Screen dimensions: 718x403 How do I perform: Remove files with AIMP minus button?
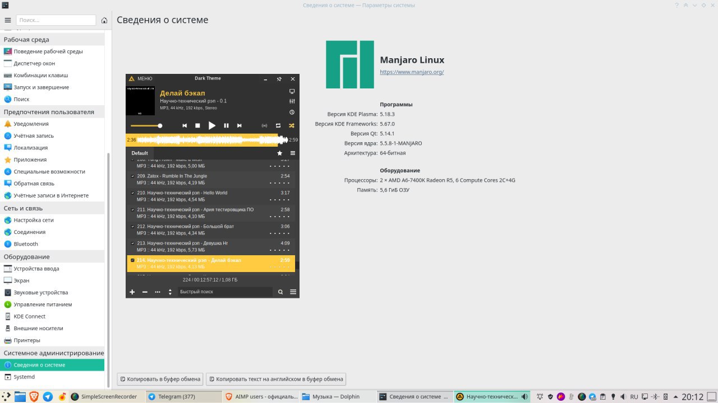145,292
